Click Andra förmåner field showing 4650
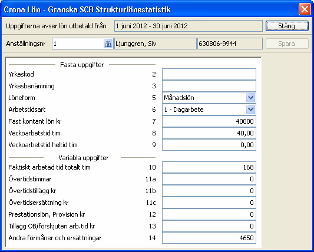 point(209,238)
